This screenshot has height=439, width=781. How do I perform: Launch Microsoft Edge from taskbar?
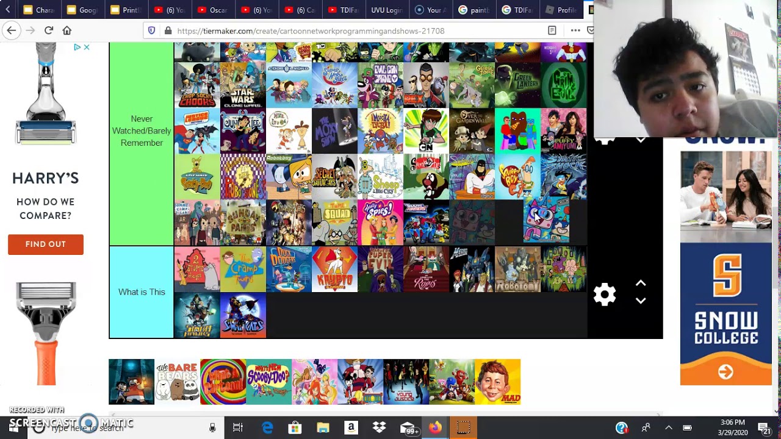pos(267,428)
